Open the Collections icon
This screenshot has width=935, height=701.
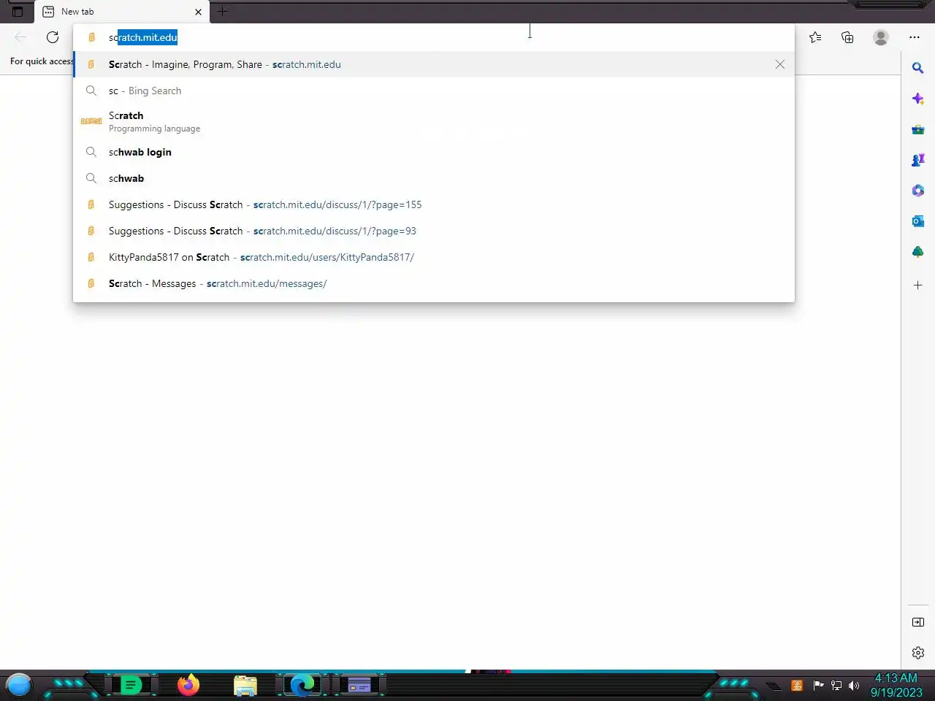(x=847, y=37)
